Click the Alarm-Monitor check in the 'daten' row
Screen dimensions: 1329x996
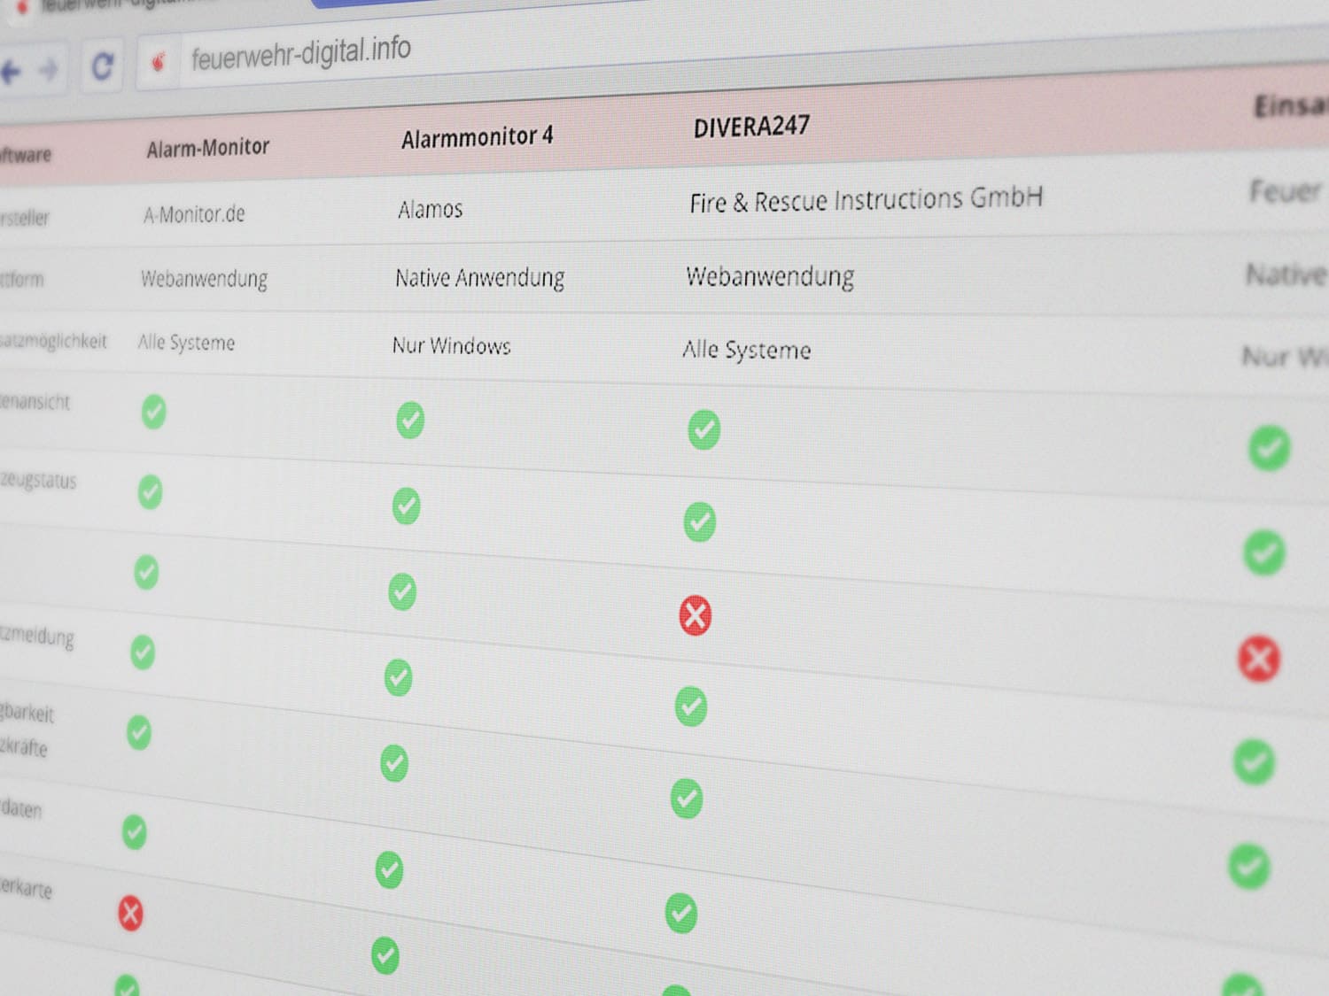(x=135, y=831)
